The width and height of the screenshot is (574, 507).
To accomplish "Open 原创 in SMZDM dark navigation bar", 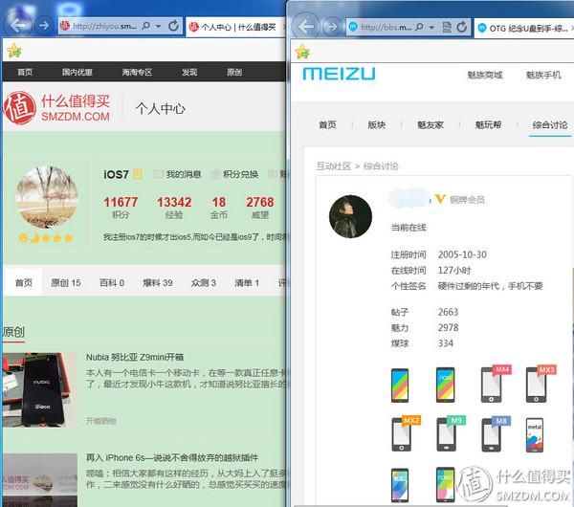I will click(234, 72).
